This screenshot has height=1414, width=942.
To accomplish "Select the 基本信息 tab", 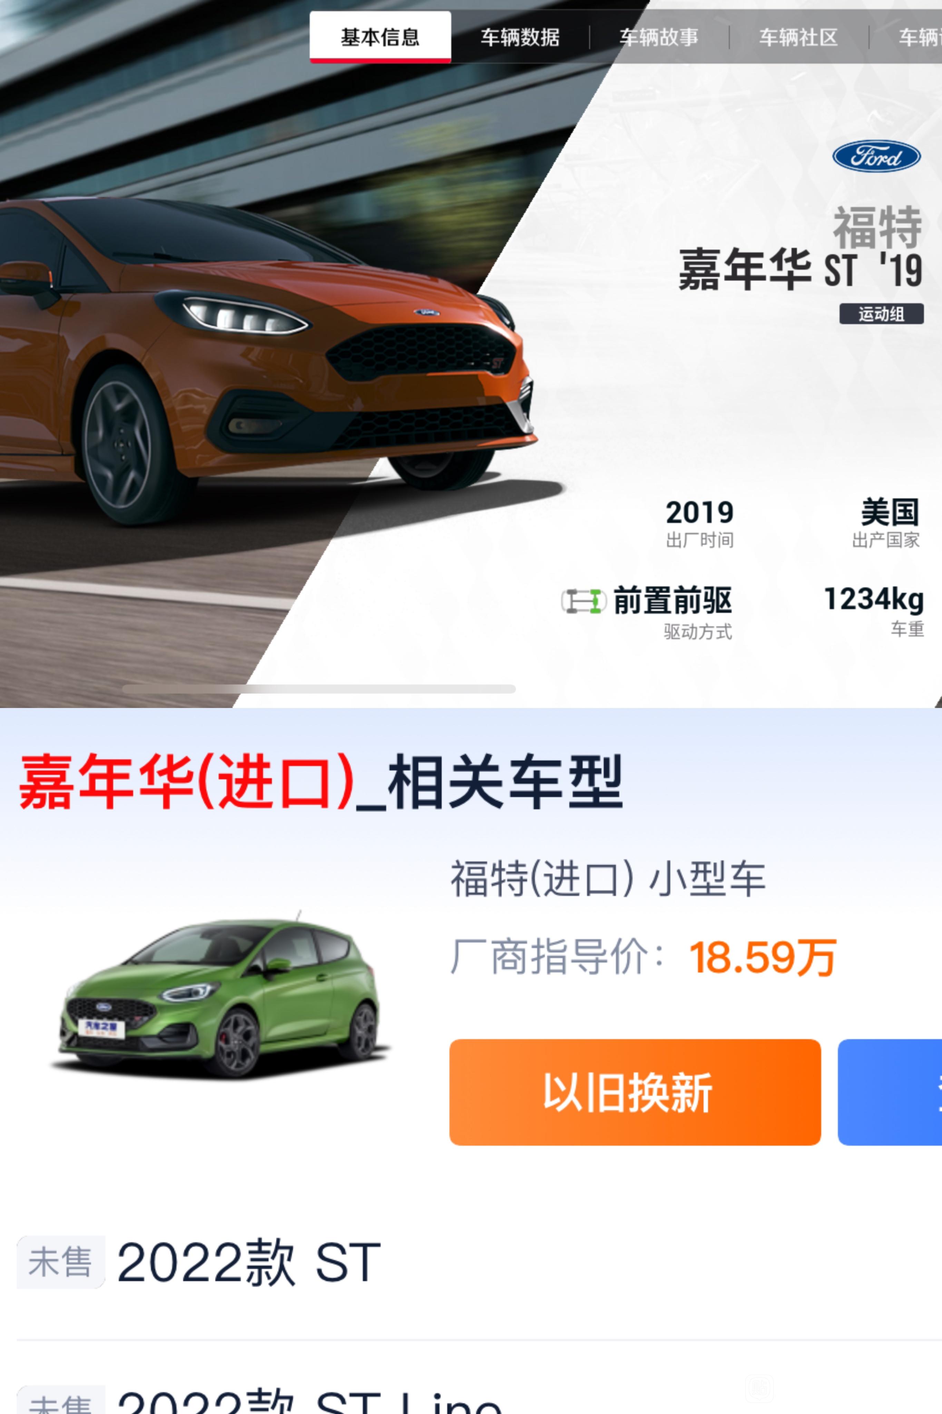I will (x=380, y=37).
